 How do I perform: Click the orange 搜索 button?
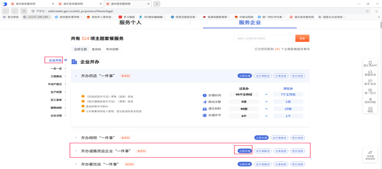tap(302, 39)
